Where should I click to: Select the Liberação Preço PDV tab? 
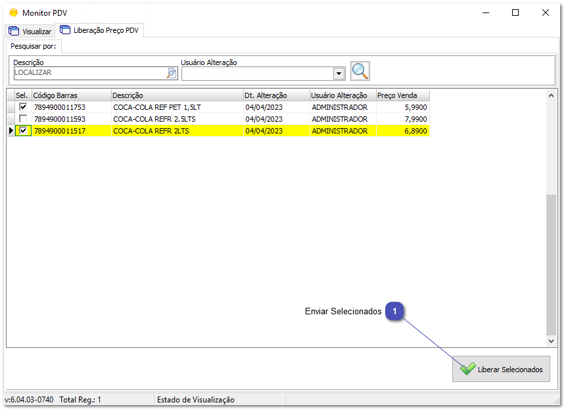(101, 30)
